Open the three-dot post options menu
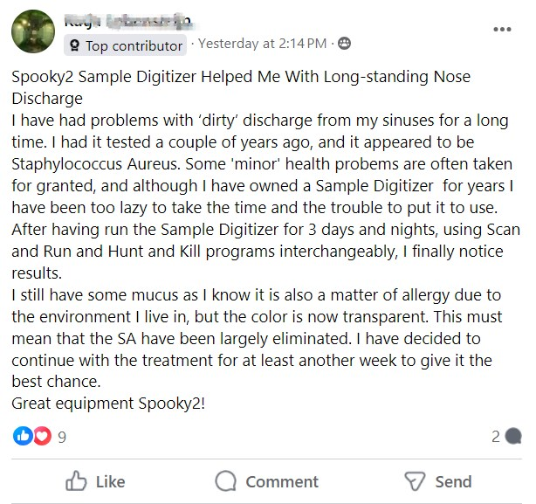This screenshot has height=504, width=536. pos(502,29)
